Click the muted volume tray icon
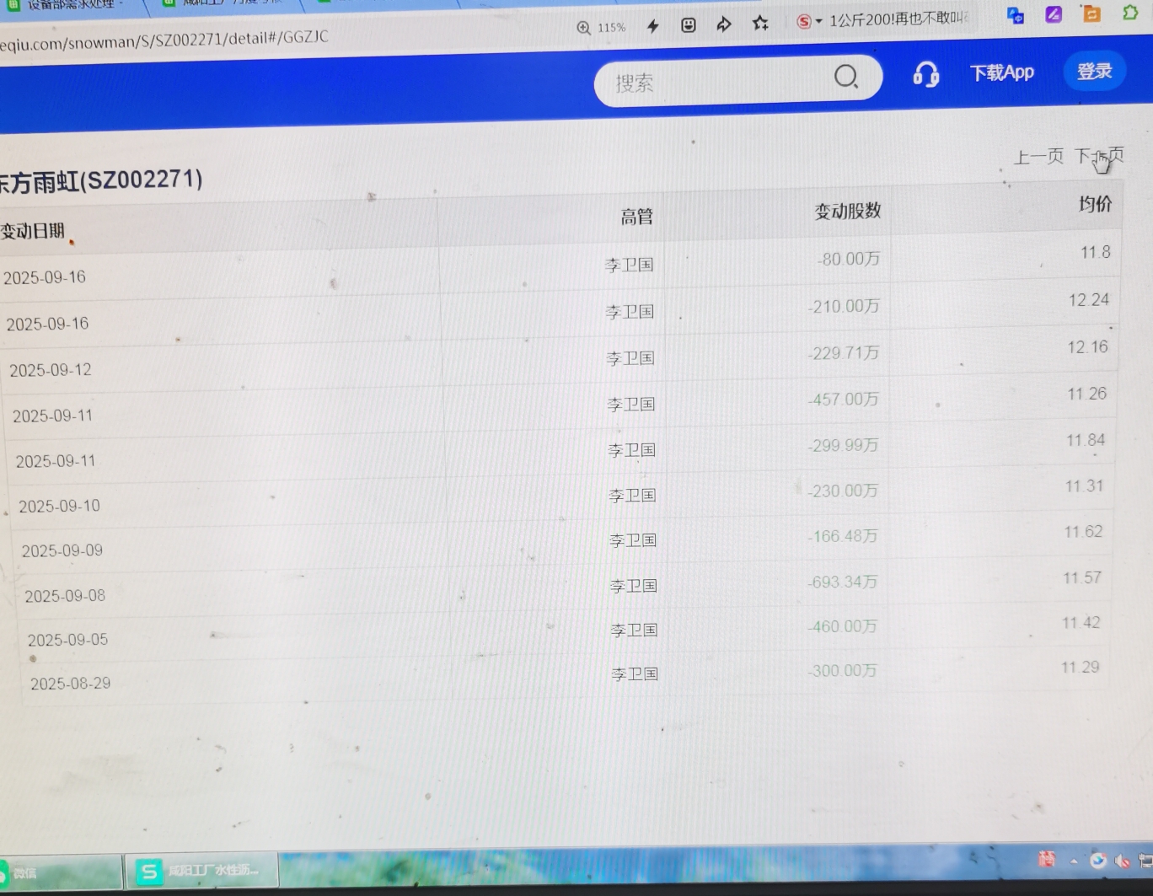1153x896 pixels. click(1122, 861)
